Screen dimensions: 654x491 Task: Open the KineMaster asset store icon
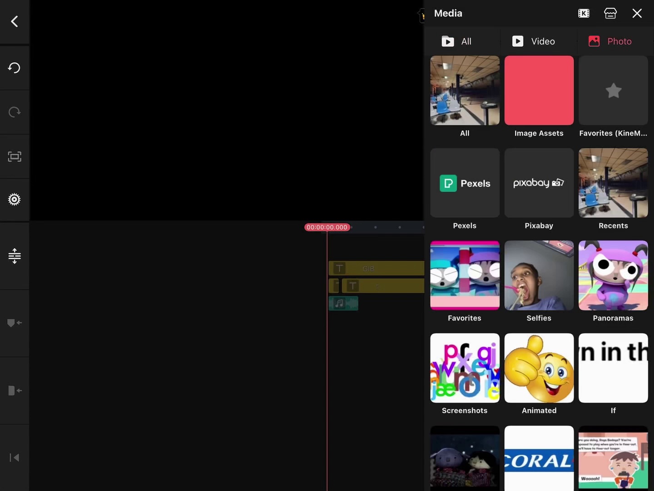610,13
